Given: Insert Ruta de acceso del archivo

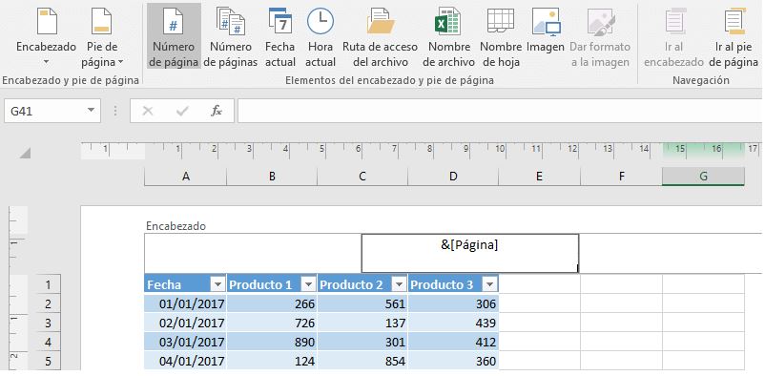Looking at the screenshot, I should pos(380,36).
